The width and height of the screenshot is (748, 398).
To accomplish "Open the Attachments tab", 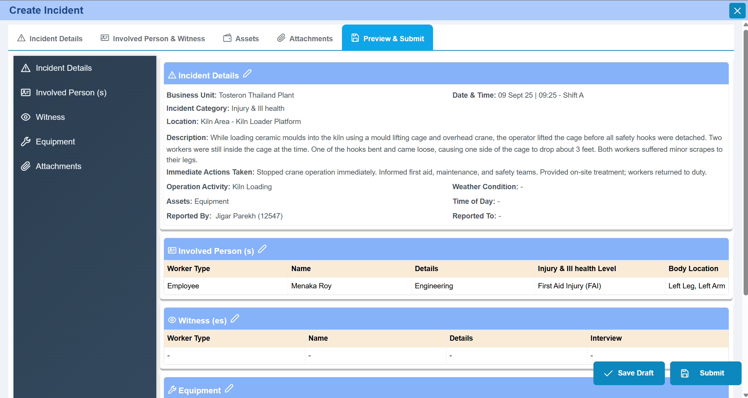I will (305, 38).
